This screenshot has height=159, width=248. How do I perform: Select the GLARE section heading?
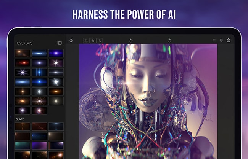coord(20,119)
